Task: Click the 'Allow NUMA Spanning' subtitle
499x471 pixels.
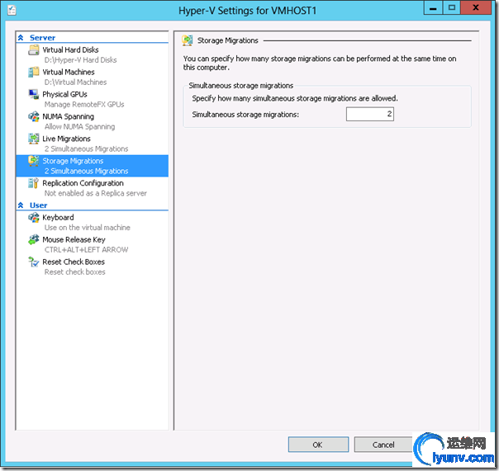Action: pos(79,127)
